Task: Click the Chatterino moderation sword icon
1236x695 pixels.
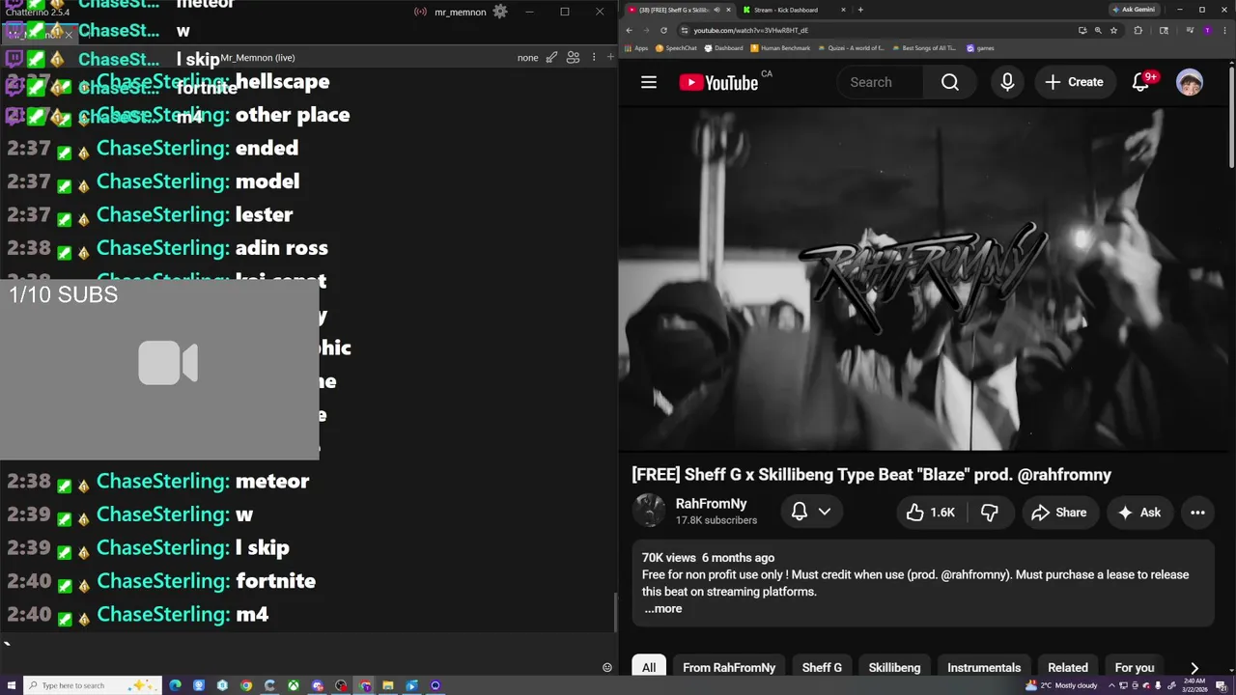Action: click(551, 57)
